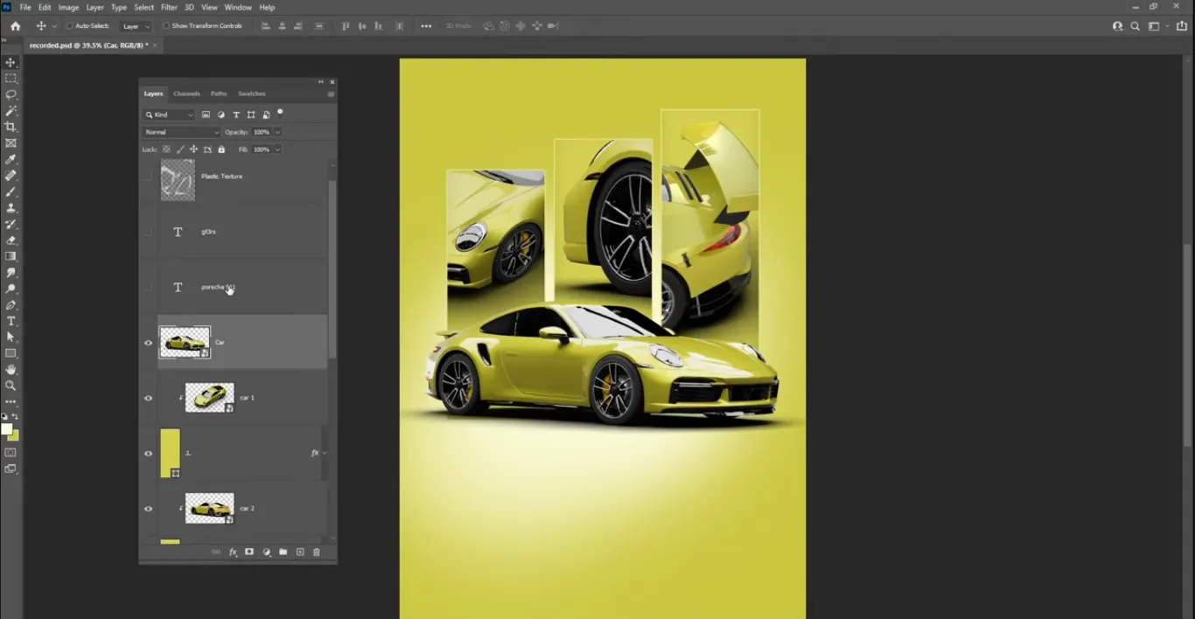
Task: Select the Zoom tool
Action: pos(10,385)
